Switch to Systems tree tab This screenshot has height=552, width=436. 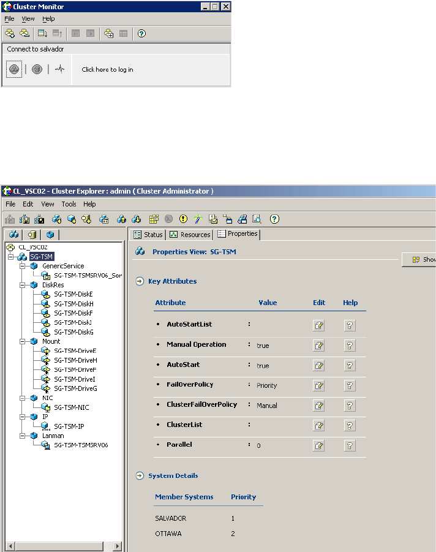(32, 235)
